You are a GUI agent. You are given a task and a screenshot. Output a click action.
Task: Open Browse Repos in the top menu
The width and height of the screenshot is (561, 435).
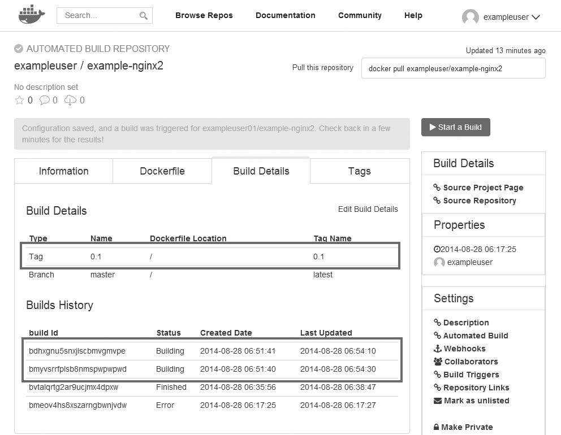(x=204, y=15)
